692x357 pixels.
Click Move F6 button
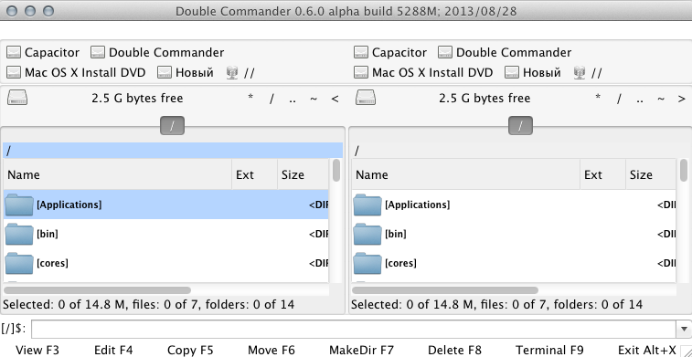[271, 350]
